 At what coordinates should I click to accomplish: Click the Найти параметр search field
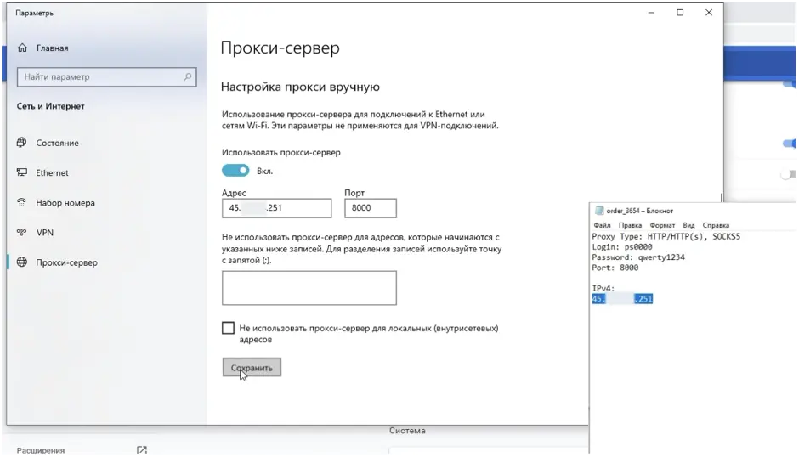pyautogui.click(x=107, y=77)
